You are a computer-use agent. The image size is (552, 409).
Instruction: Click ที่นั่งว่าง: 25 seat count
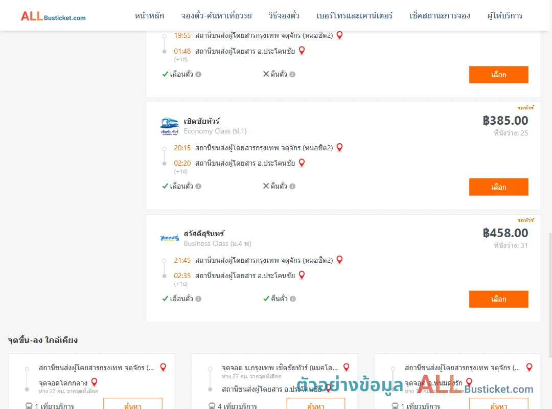click(x=511, y=133)
